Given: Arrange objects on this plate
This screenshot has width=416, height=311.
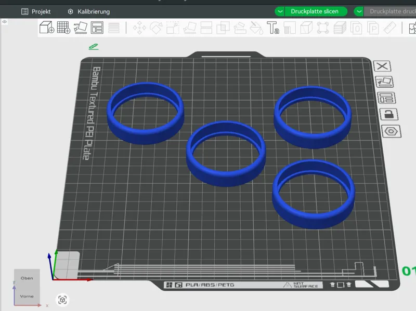Looking at the screenshot, I should point(386,98).
